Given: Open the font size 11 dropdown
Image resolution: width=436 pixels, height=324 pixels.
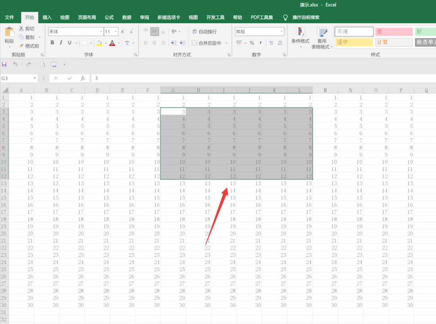Looking at the screenshot, I should (116, 32).
